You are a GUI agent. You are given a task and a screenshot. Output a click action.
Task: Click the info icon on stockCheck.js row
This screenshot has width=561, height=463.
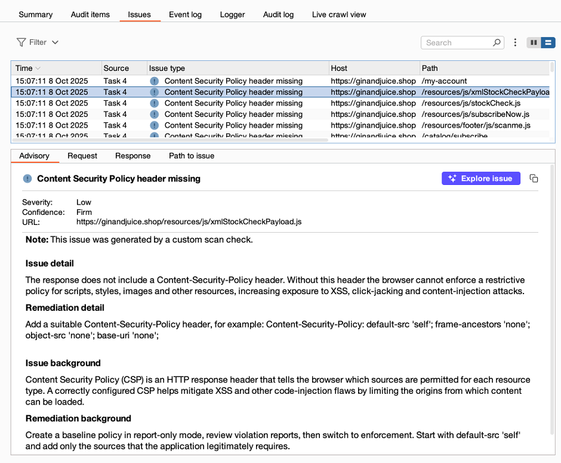[155, 103]
